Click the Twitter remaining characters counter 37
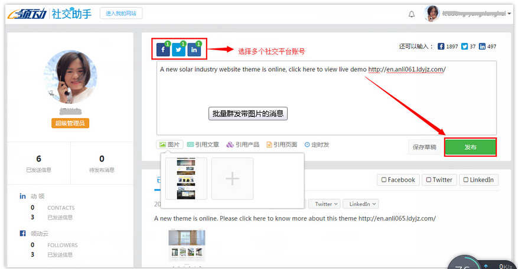Image resolution: width=518 pixels, height=269 pixels. [468, 47]
